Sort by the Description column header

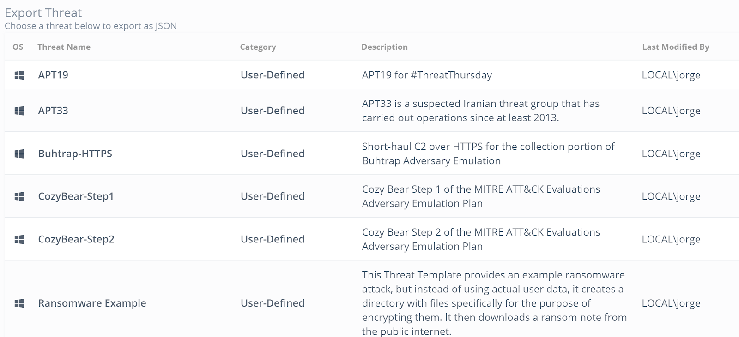pos(385,47)
